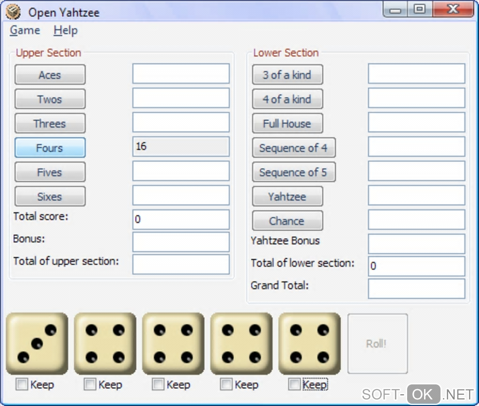
Task: Click the Sixes score field
Action: (181, 195)
